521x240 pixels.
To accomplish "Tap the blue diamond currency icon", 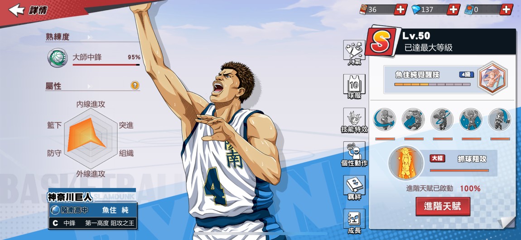I will pos(416,9).
